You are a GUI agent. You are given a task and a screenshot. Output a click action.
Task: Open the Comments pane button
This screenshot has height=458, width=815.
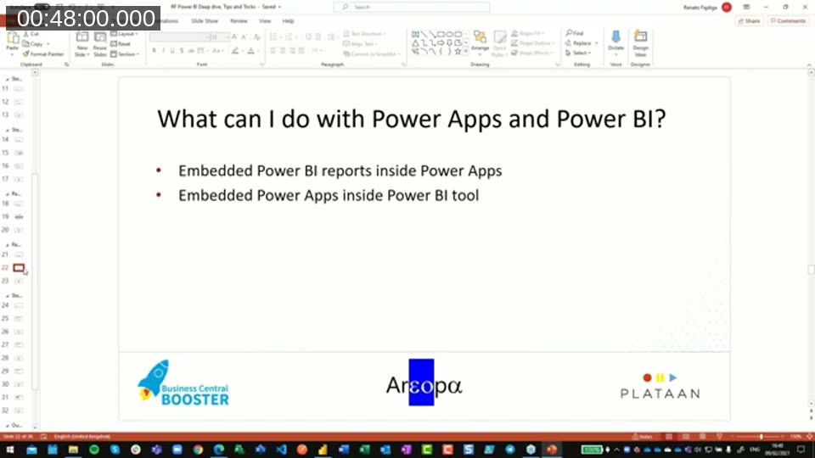point(788,20)
